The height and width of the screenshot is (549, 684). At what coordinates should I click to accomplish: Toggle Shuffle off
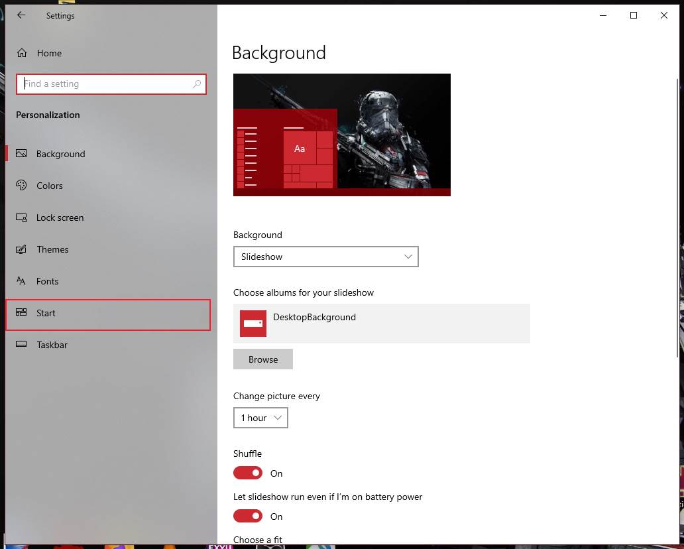(x=247, y=473)
